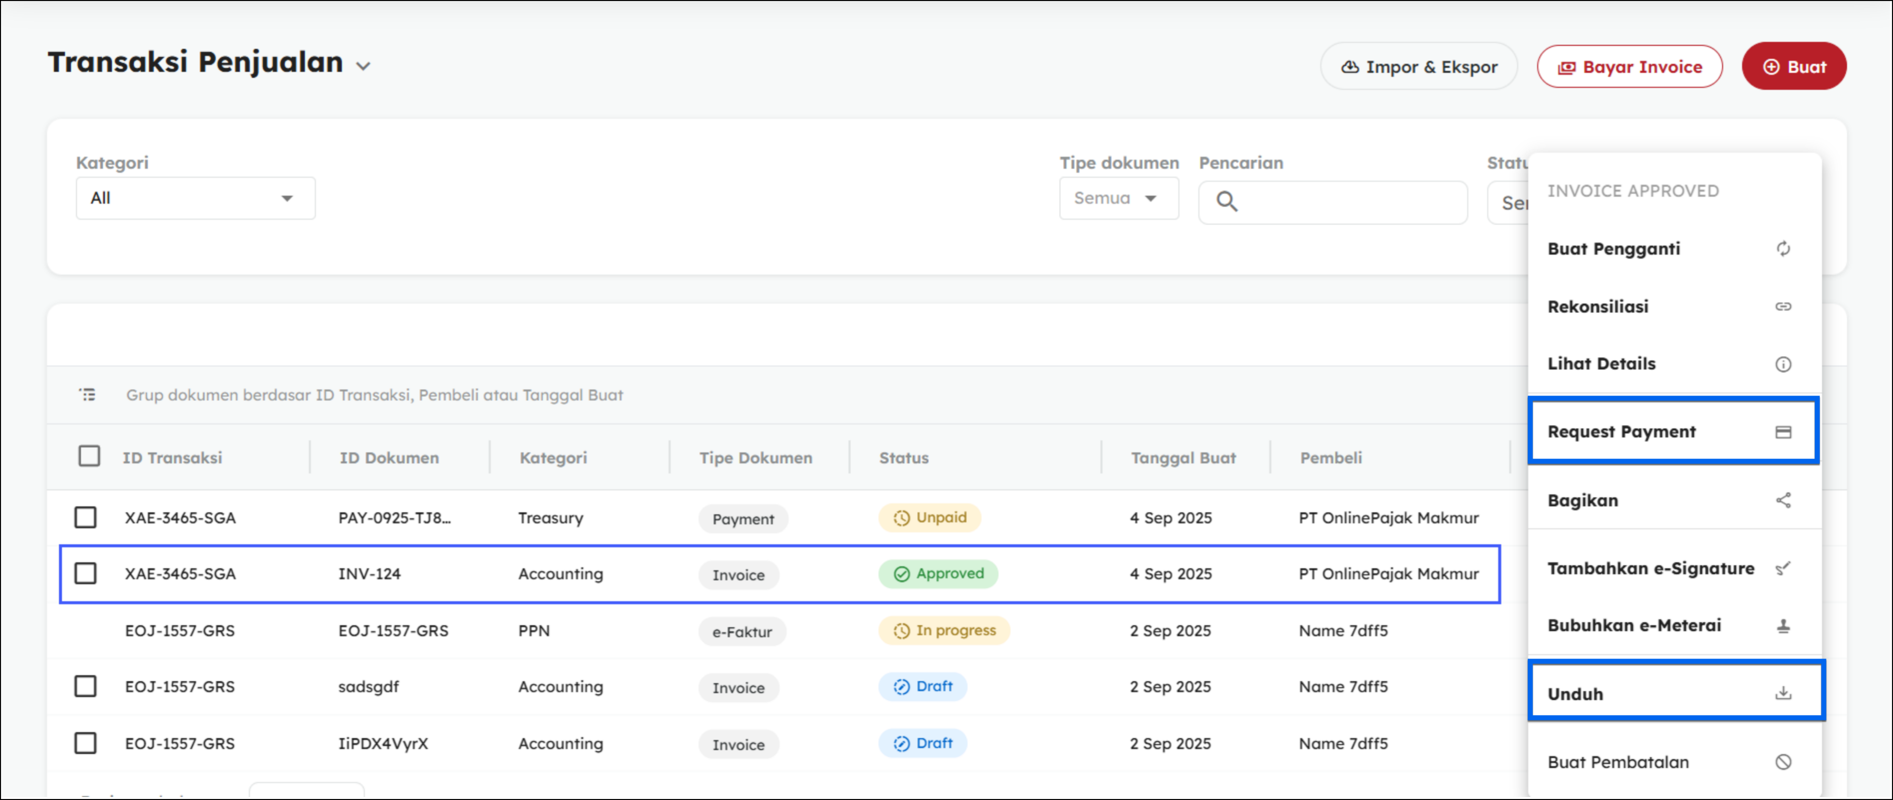Viewport: 1893px width, 800px height.
Task: Open the Tipe dokumen Semua dropdown
Action: [1118, 197]
